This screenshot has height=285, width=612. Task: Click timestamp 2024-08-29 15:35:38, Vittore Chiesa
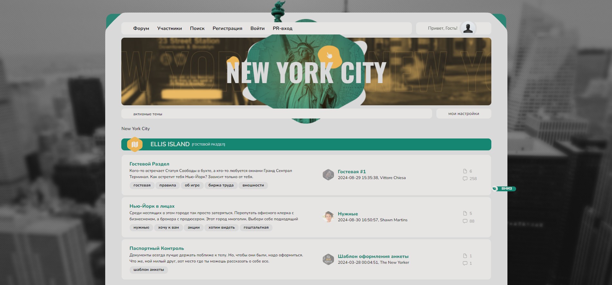[372, 178]
